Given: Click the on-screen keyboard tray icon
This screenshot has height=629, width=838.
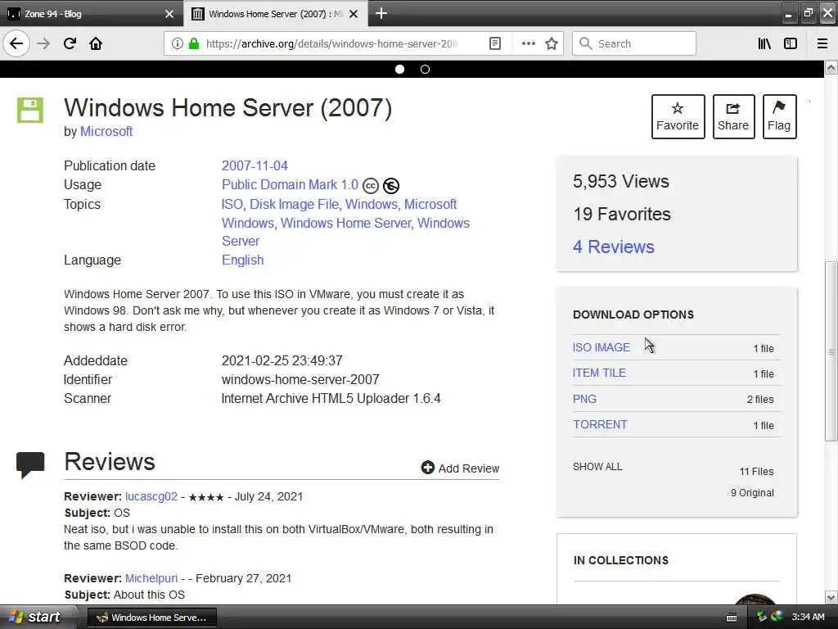Looking at the screenshot, I should pos(732,618).
